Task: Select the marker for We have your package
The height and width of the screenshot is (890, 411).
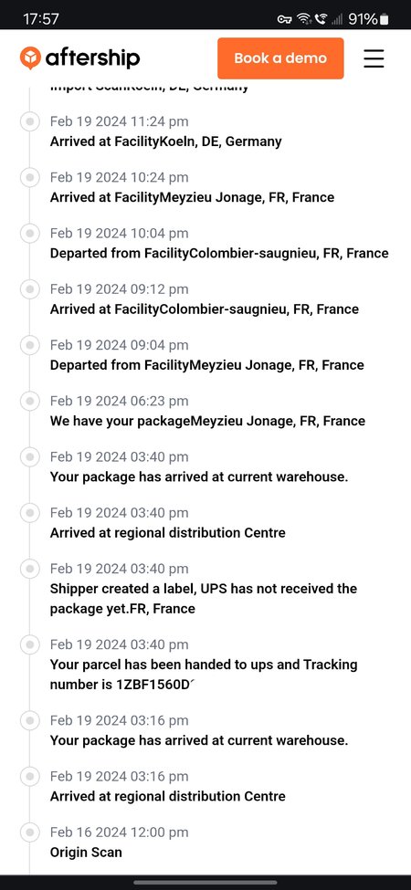Action: [29, 402]
